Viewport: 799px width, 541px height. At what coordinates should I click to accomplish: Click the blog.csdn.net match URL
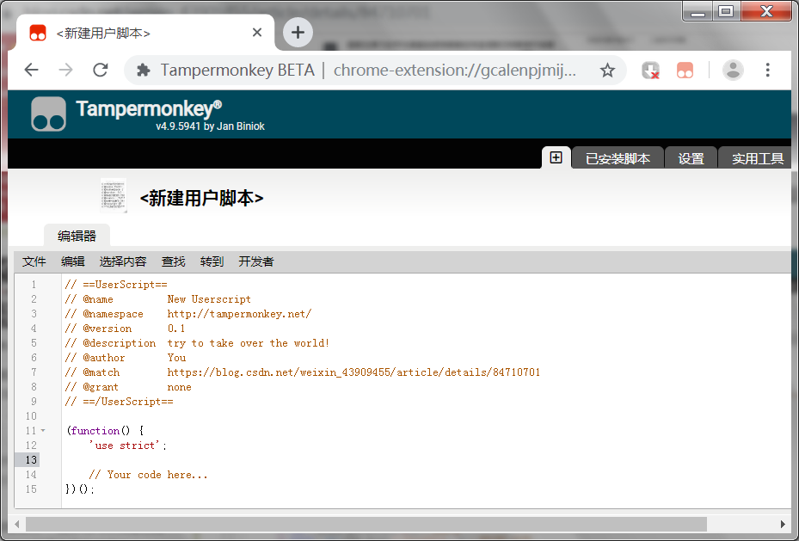point(353,372)
